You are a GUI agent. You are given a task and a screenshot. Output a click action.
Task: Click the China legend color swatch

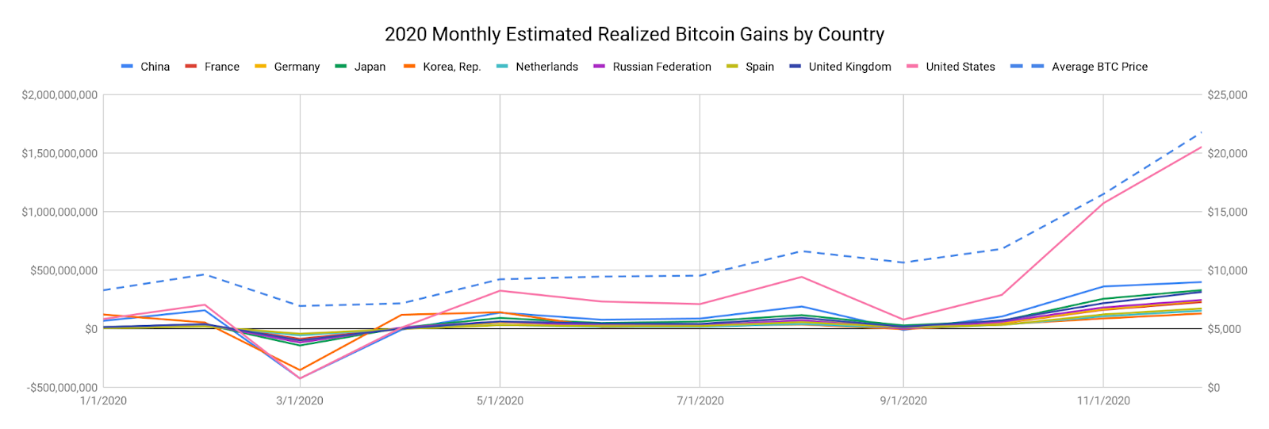pos(127,67)
